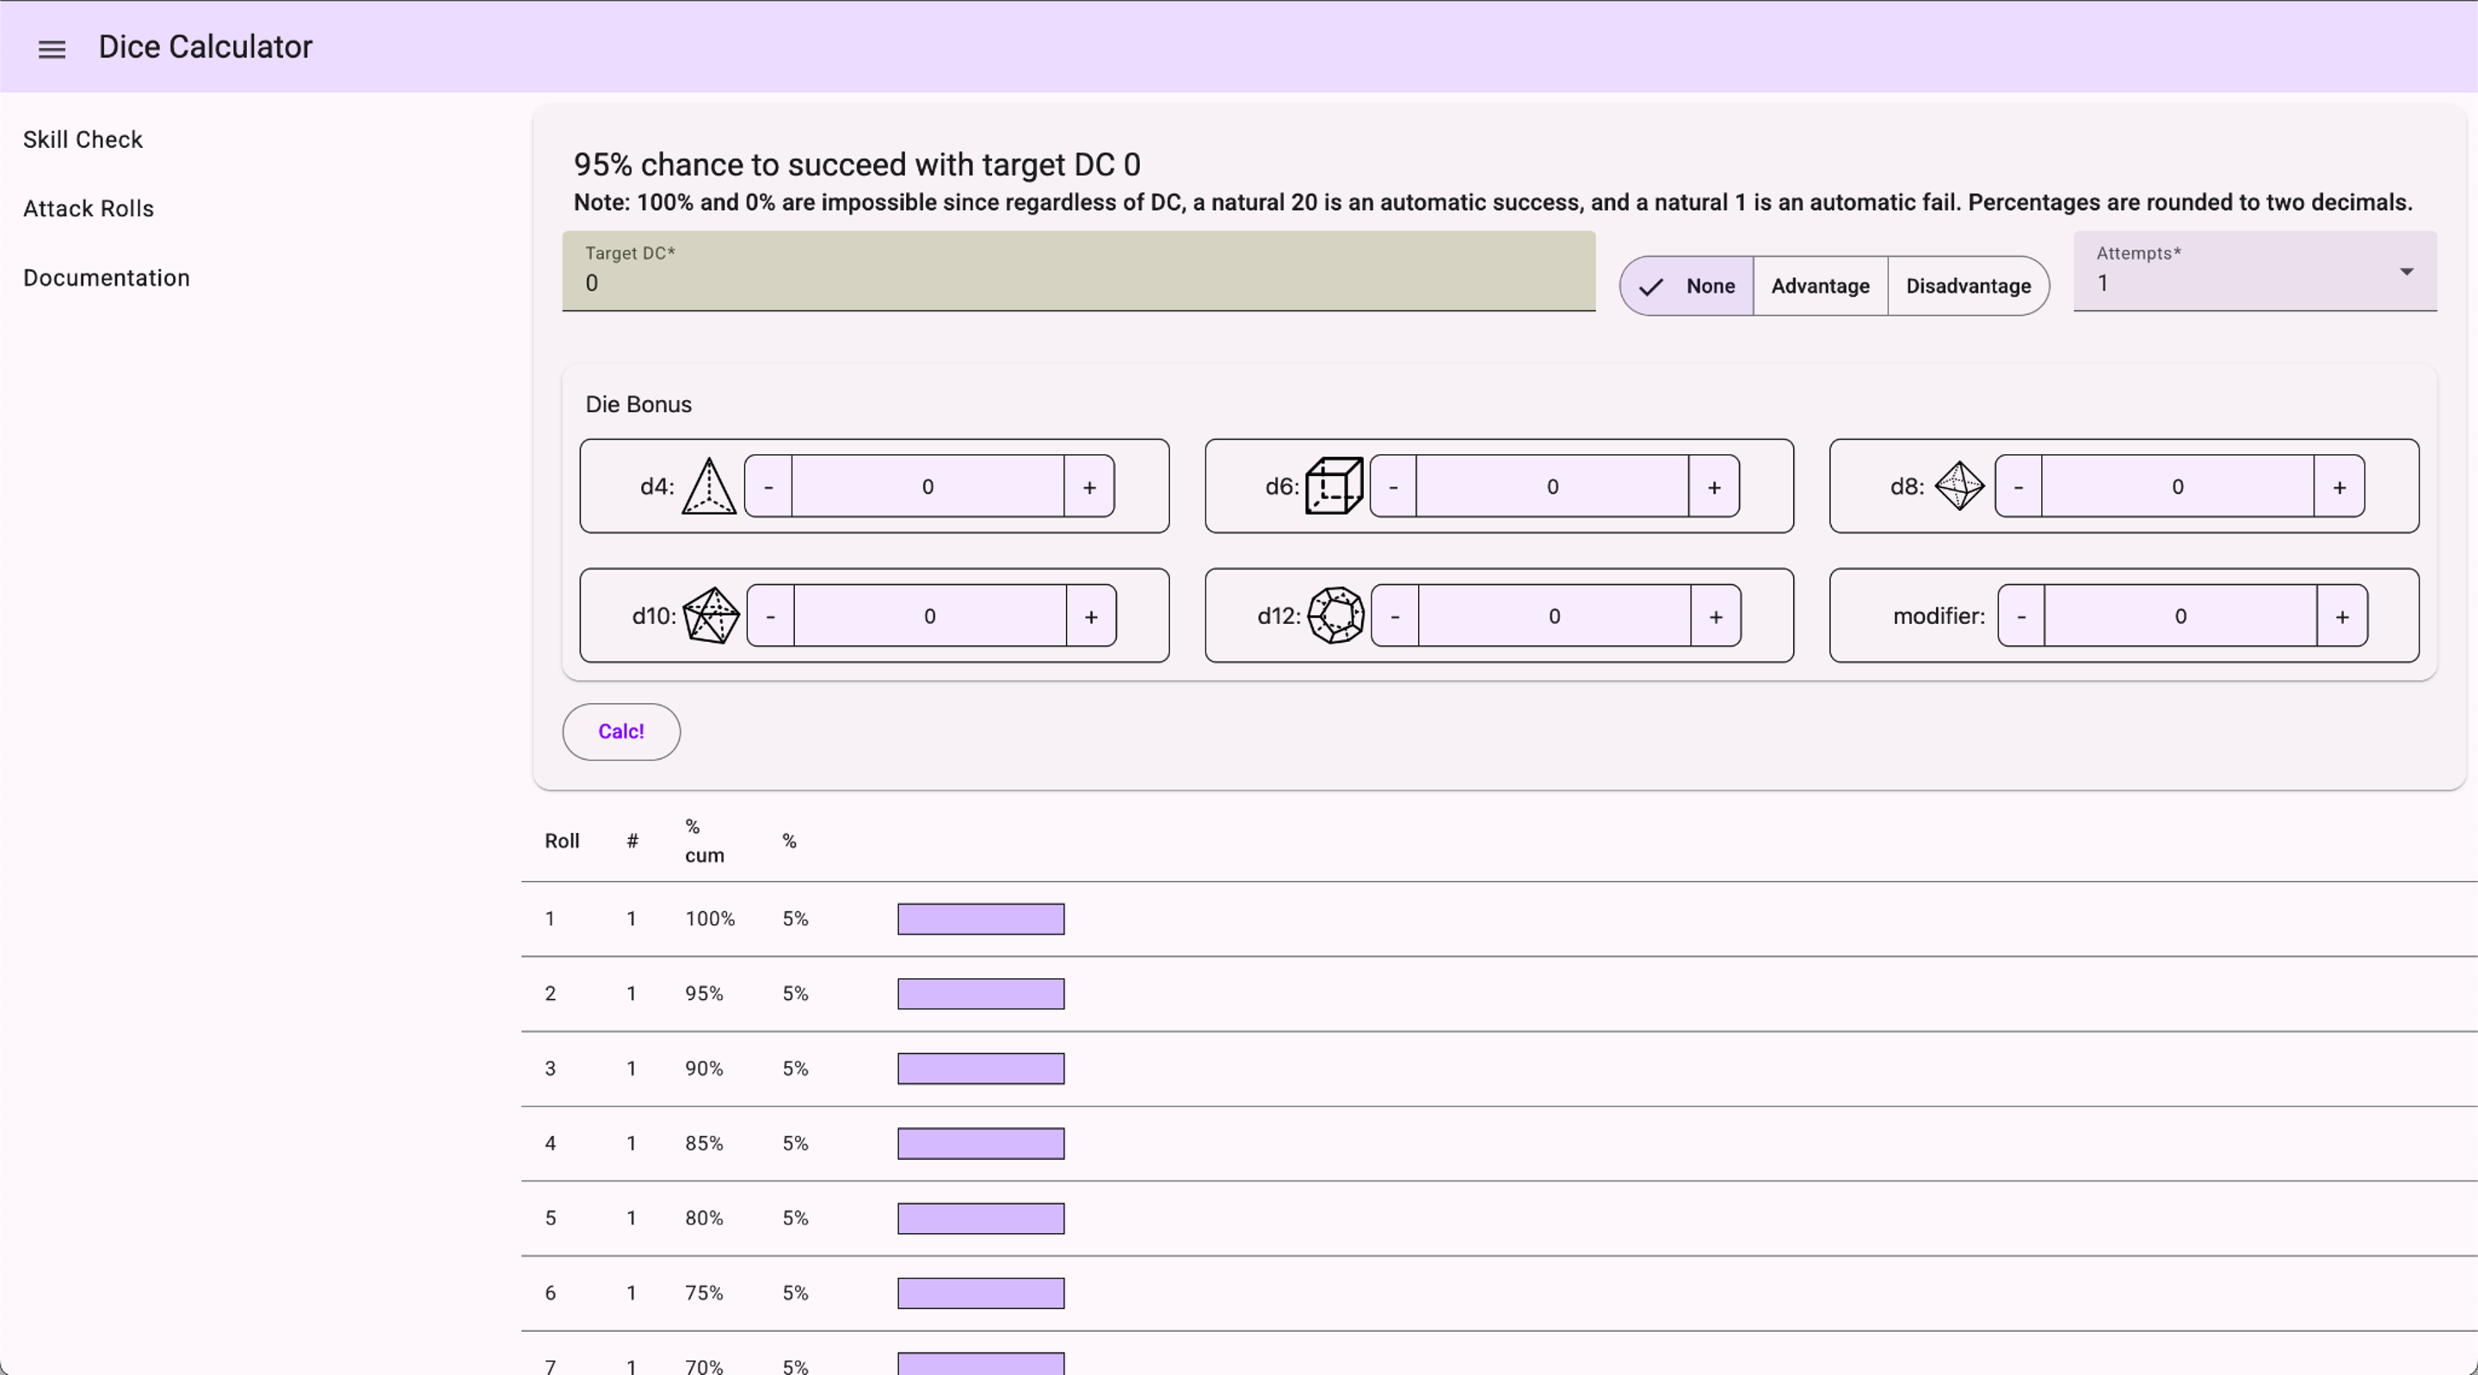This screenshot has height=1375, width=2478.
Task: Click the d4 count value field
Action: point(928,487)
